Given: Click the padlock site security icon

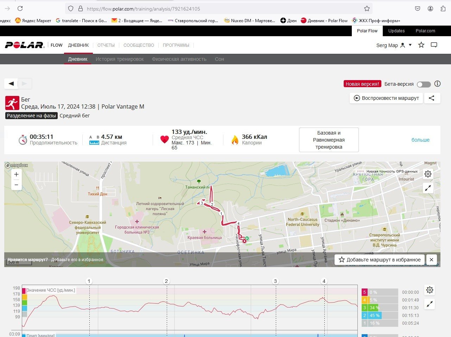Looking at the screenshot, I should (x=80, y=8).
